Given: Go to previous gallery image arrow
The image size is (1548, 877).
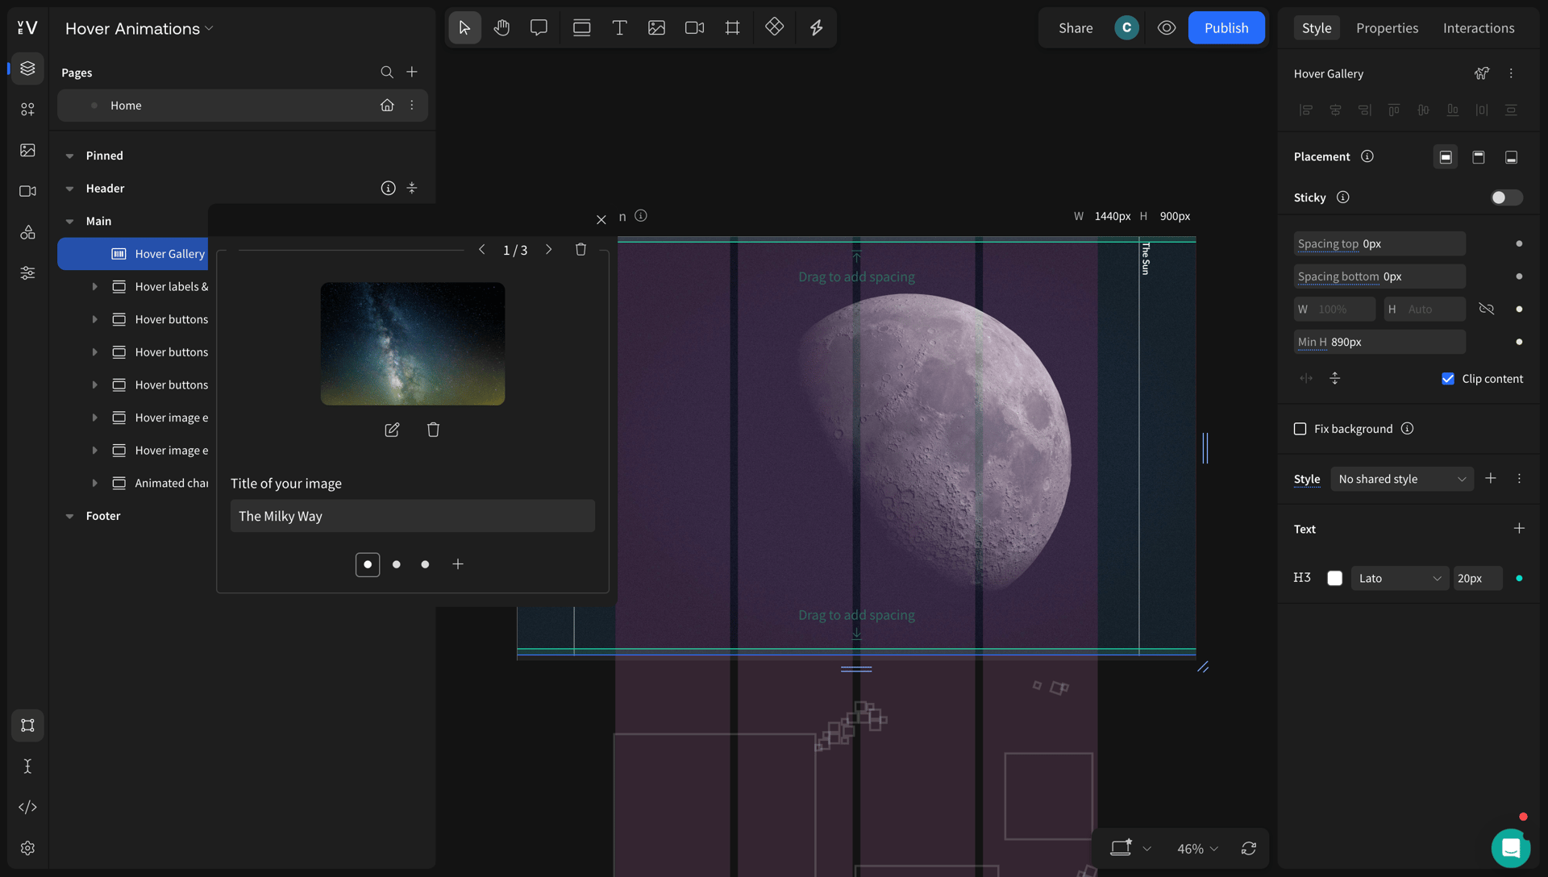Looking at the screenshot, I should pos(482,250).
